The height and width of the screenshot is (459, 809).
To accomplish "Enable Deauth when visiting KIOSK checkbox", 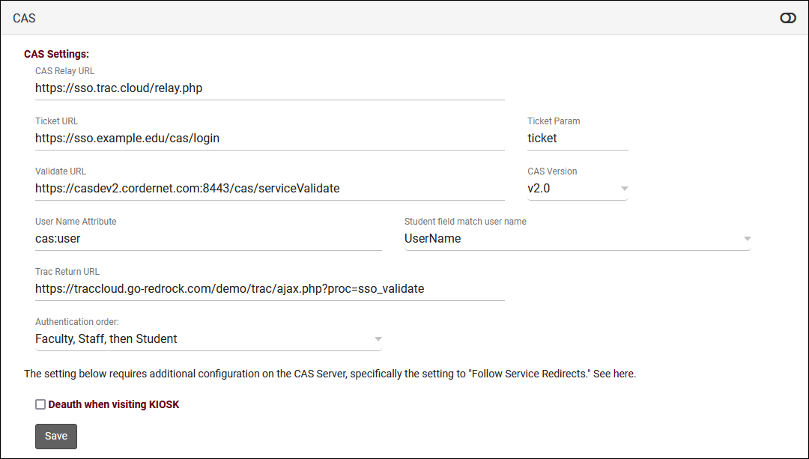I will pos(40,404).
